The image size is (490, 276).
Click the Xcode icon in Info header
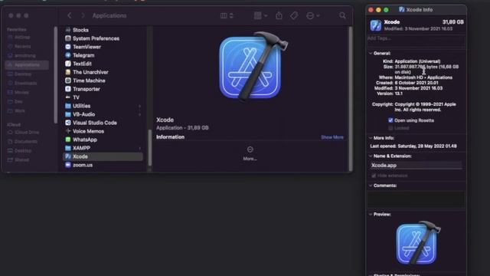pyautogui.click(x=376, y=25)
